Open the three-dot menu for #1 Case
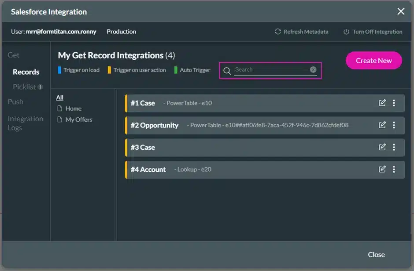The height and width of the screenshot is (271, 414). click(394, 103)
